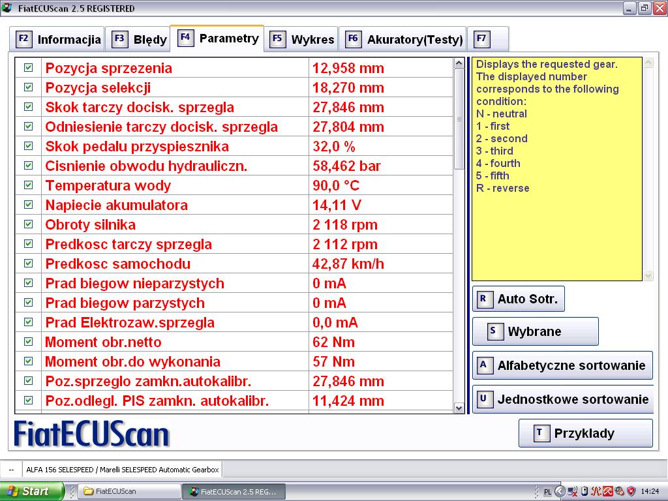The image size is (668, 501).
Task: Click the 62 Nm torque value
Action: pos(333,342)
